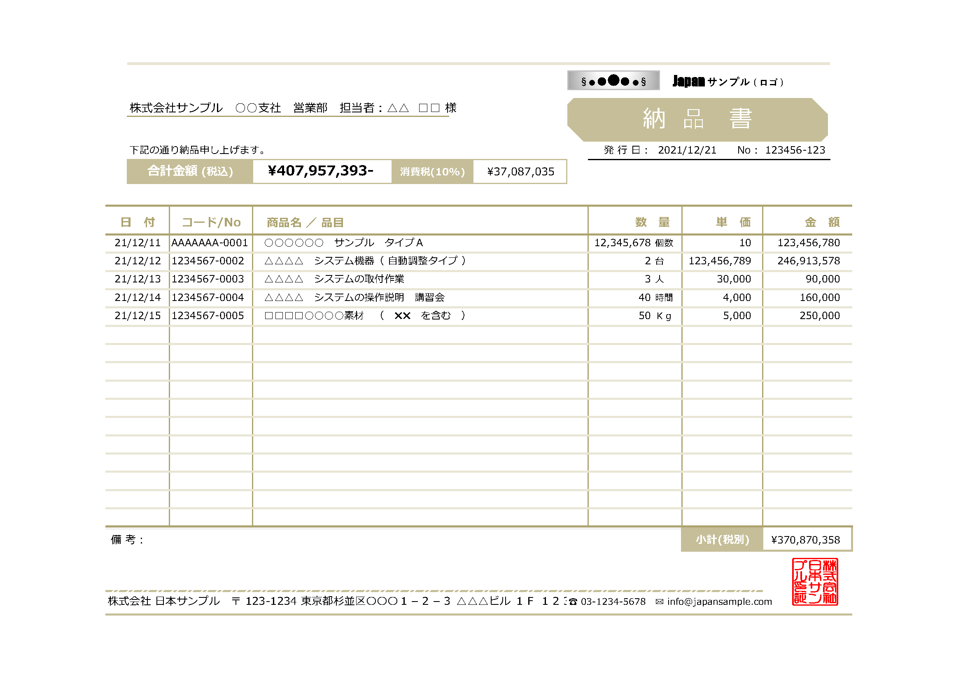Image resolution: width=963 pixels, height=681 pixels.
Task: Click the 商品名／品目 column header
Action: [305, 222]
